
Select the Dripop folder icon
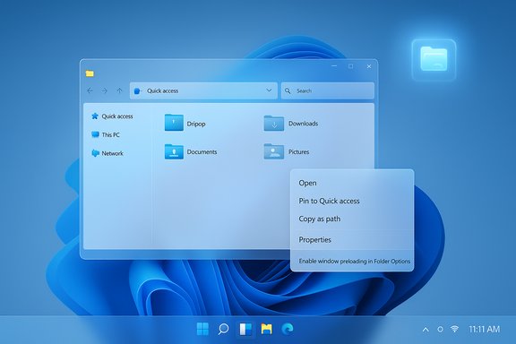click(174, 123)
